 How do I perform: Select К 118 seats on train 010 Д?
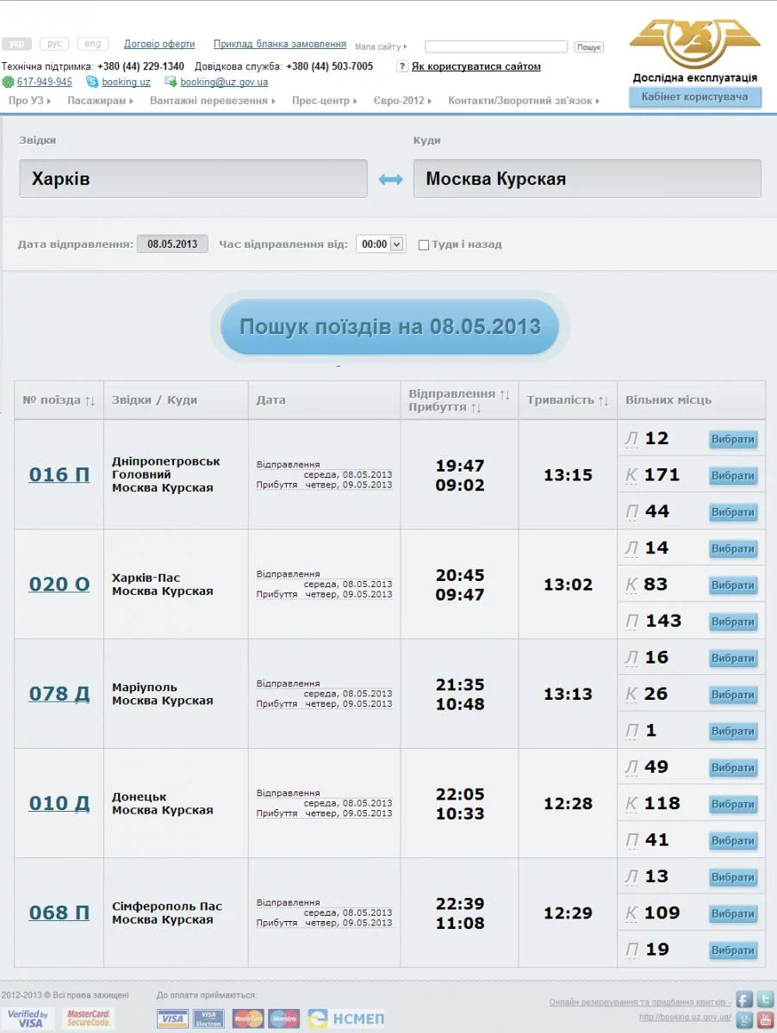[733, 804]
